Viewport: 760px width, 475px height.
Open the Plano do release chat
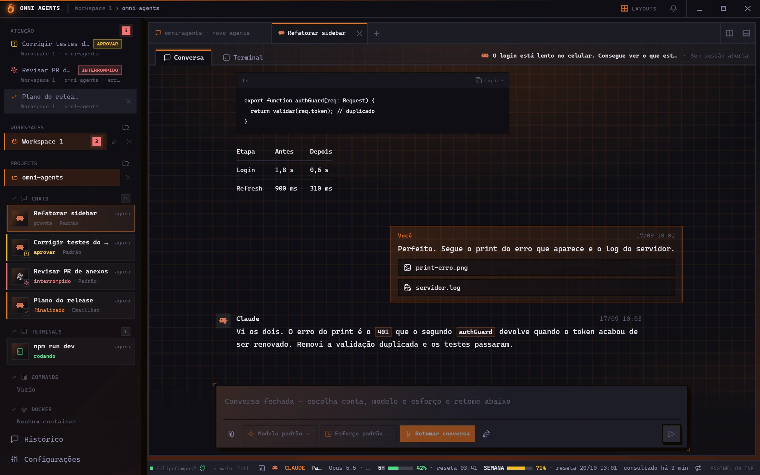click(x=71, y=305)
